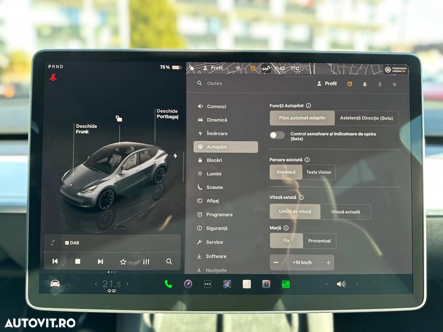Screen dimensions: 443x332
Task: Tap Deschide Portbagaj
Action: tap(167, 114)
